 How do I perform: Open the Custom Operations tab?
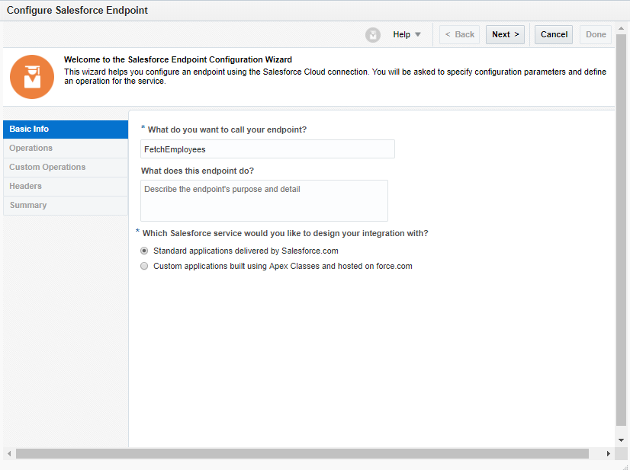(x=66, y=168)
